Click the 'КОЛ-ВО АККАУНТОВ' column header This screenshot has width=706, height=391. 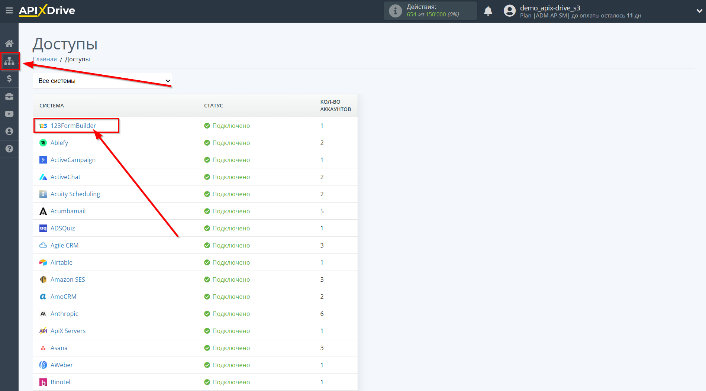pyautogui.click(x=336, y=106)
